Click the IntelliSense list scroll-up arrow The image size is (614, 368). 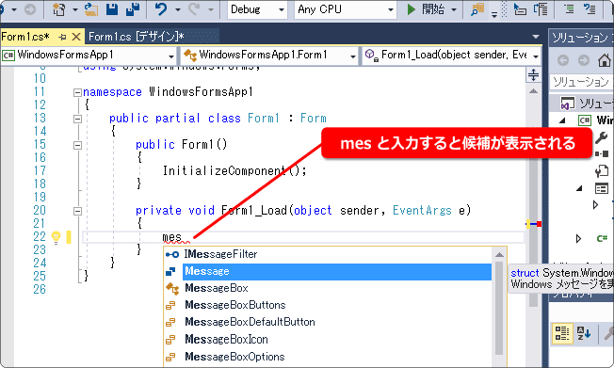499,255
